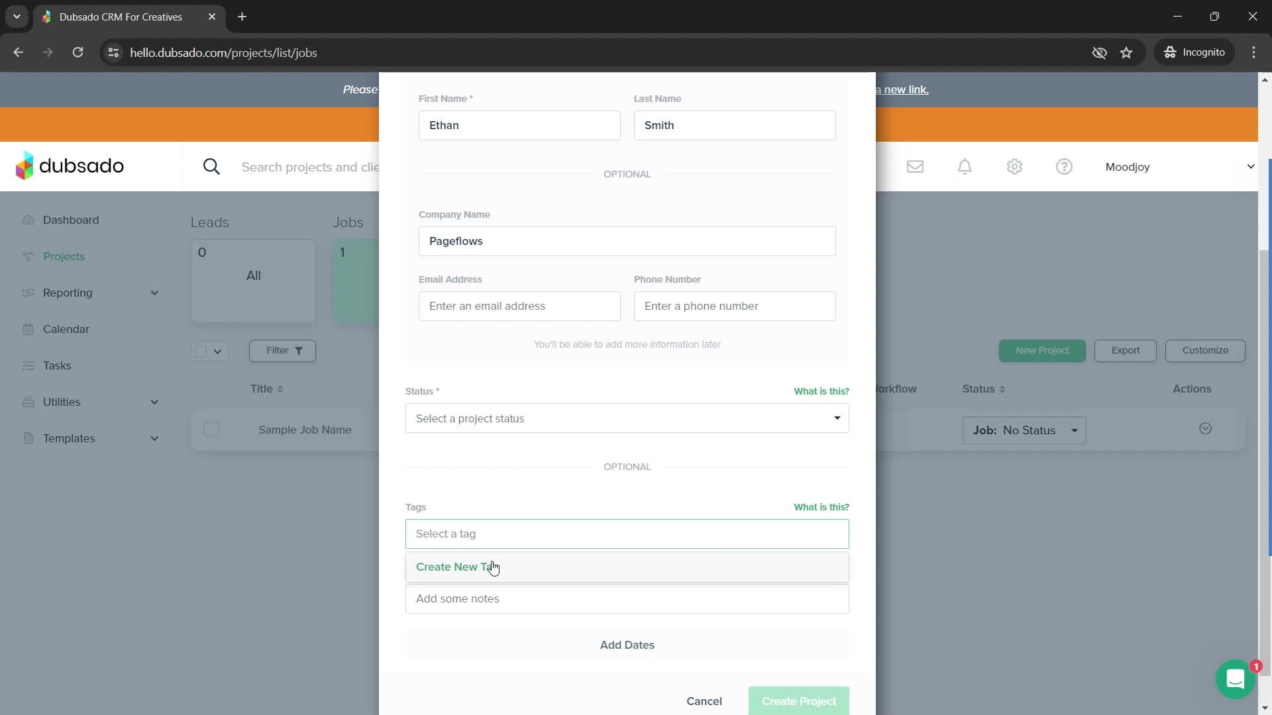The image size is (1272, 715).
Task: Select Create New Tag option
Action: [456, 567]
